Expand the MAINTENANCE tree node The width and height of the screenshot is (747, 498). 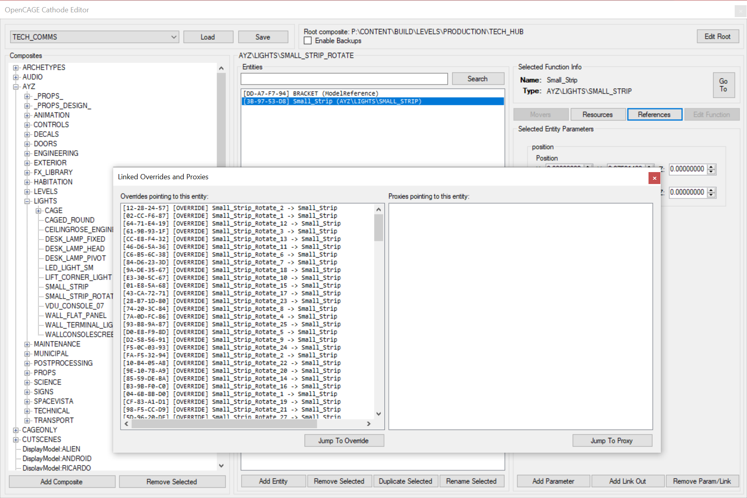pyautogui.click(x=27, y=344)
